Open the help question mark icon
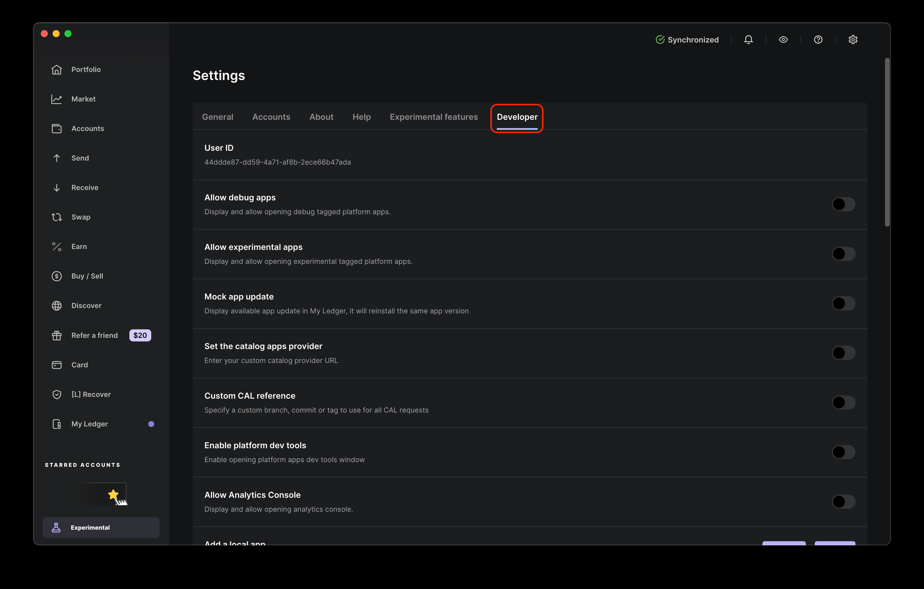The height and width of the screenshot is (589, 924). [x=818, y=40]
